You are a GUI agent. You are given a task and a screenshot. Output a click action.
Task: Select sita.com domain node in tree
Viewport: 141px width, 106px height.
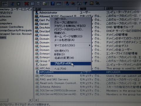pos(6,16)
